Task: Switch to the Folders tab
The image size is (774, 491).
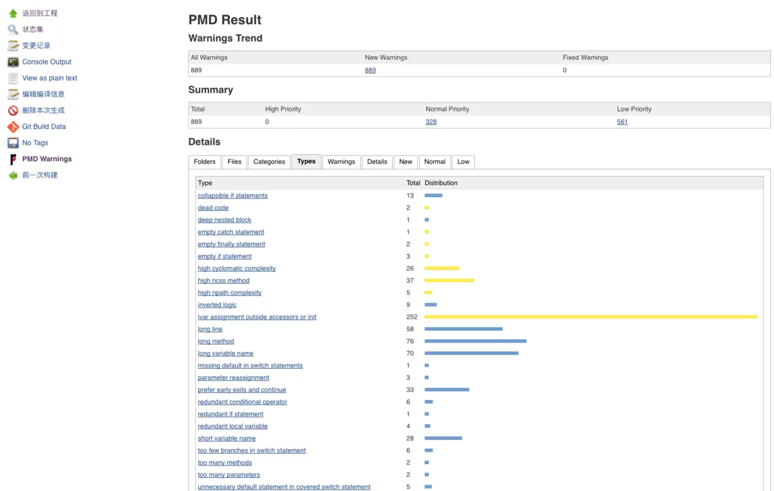Action: click(x=205, y=162)
